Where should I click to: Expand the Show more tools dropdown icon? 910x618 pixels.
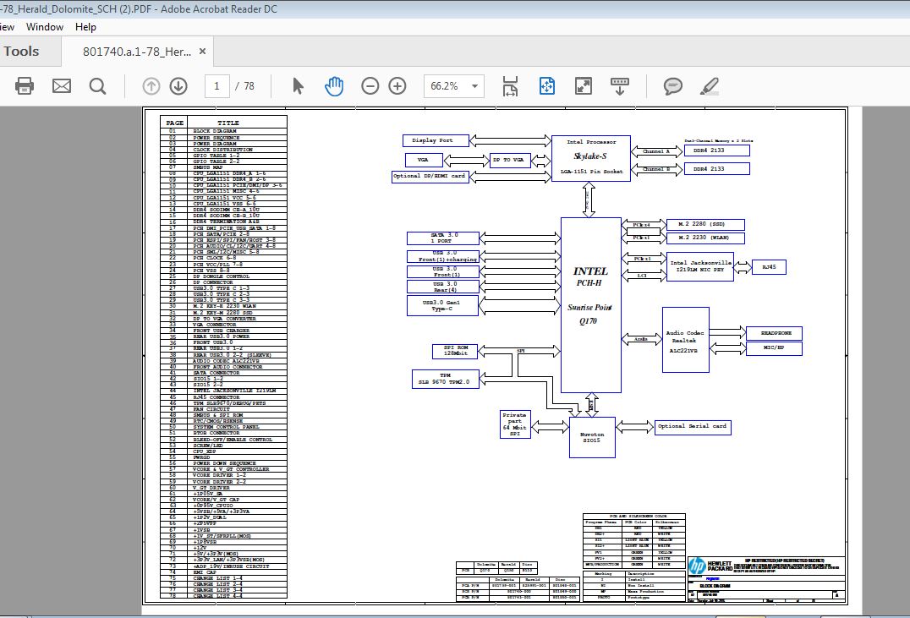(620, 86)
